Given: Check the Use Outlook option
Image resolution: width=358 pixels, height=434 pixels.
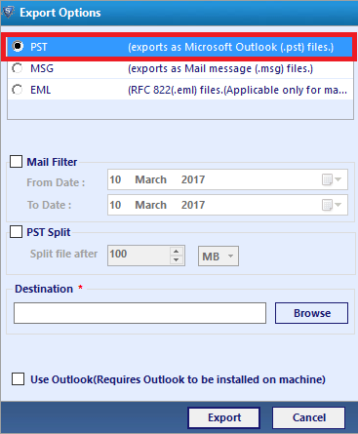Looking at the screenshot, I should (18, 379).
